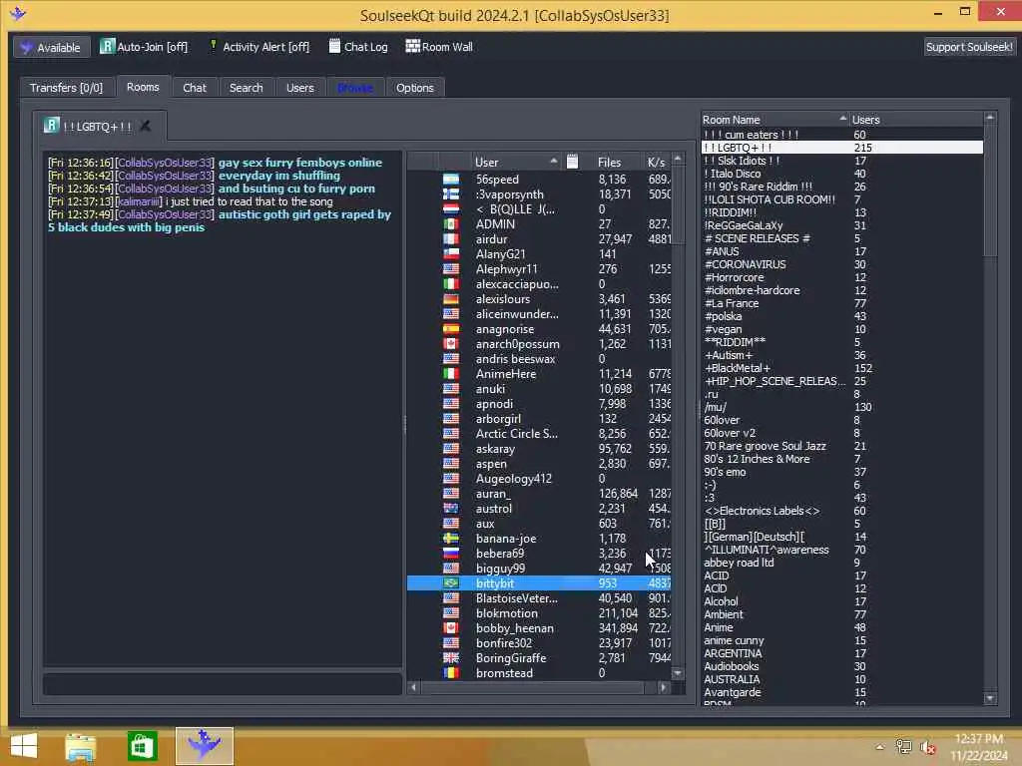Screen dimensions: 1022x766
Task: Click flag icon beside bittybit
Action: click(451, 583)
